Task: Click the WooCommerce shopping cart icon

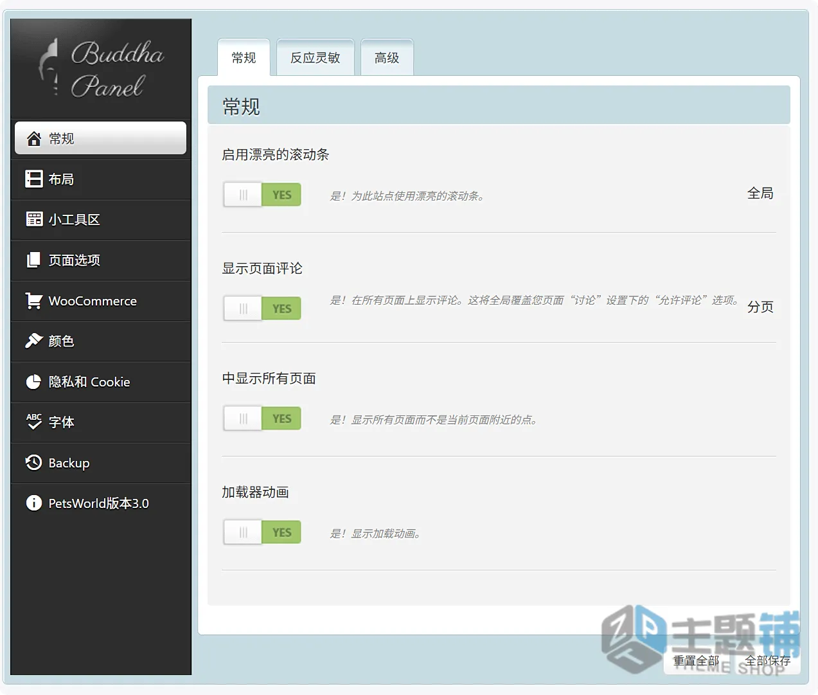Action: [34, 300]
